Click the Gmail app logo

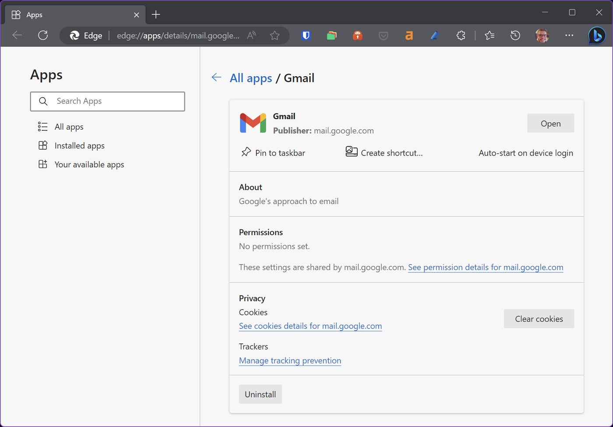coord(253,123)
